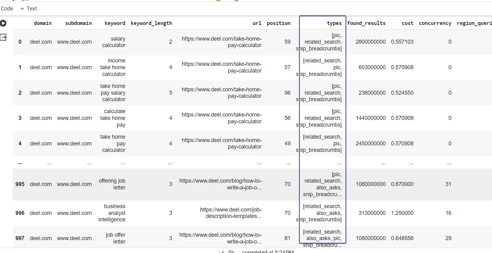This screenshot has height=253, width=492.
Task: Add a new Text cell
Action: click(x=28, y=9)
